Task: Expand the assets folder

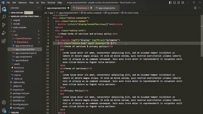Action: 17,64
